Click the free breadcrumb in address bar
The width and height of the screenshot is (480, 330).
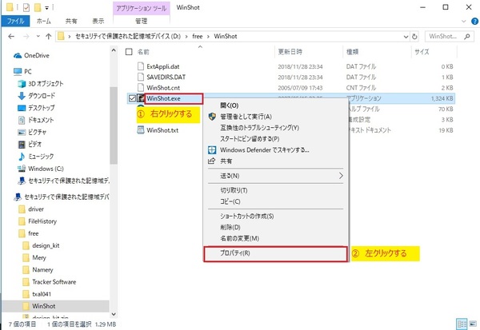tap(197, 37)
